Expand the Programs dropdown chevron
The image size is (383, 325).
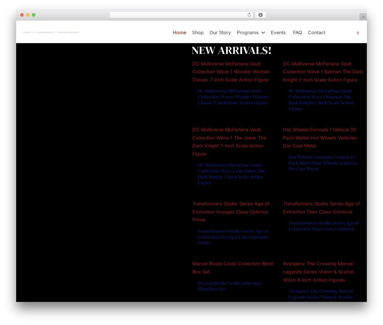[x=263, y=33]
